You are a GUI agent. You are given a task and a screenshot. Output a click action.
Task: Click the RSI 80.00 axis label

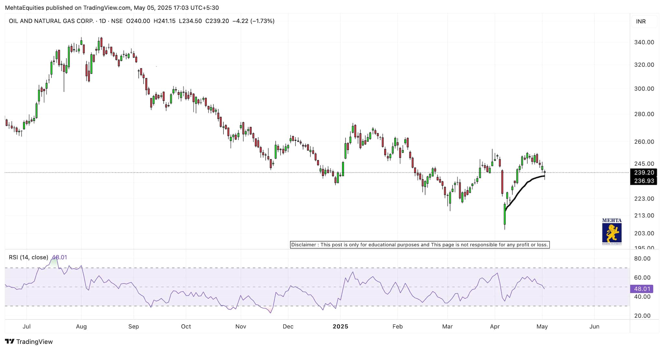pyautogui.click(x=642, y=259)
